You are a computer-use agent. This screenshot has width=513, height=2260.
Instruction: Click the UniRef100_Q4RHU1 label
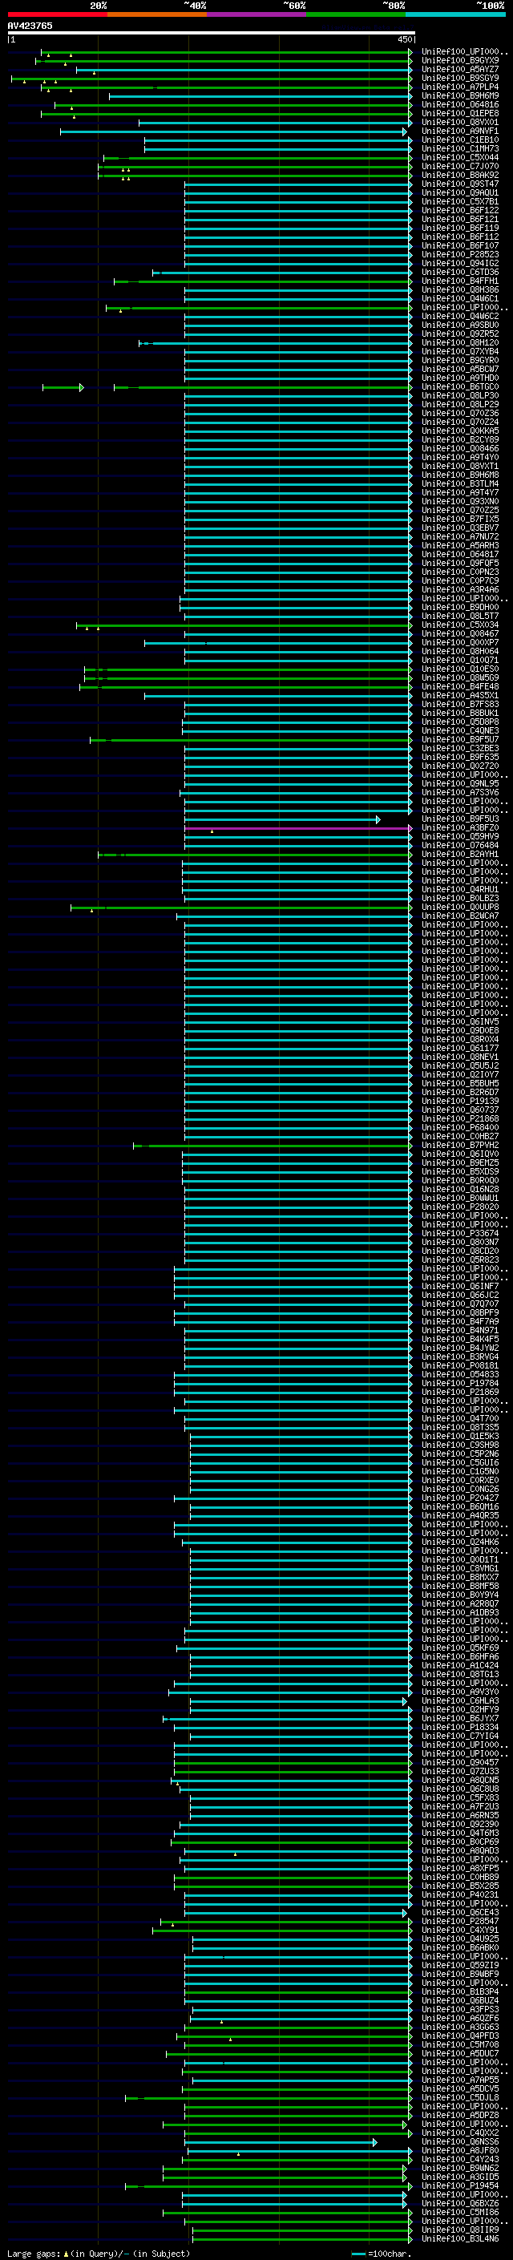tap(460, 889)
